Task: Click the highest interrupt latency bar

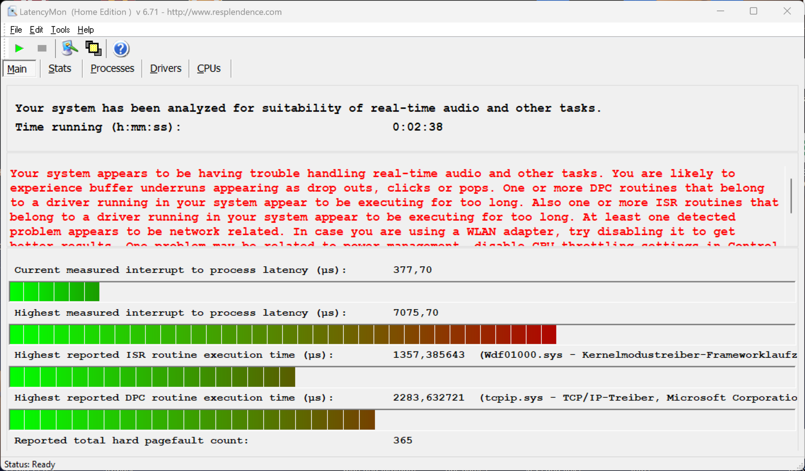Action: pyautogui.click(x=282, y=334)
